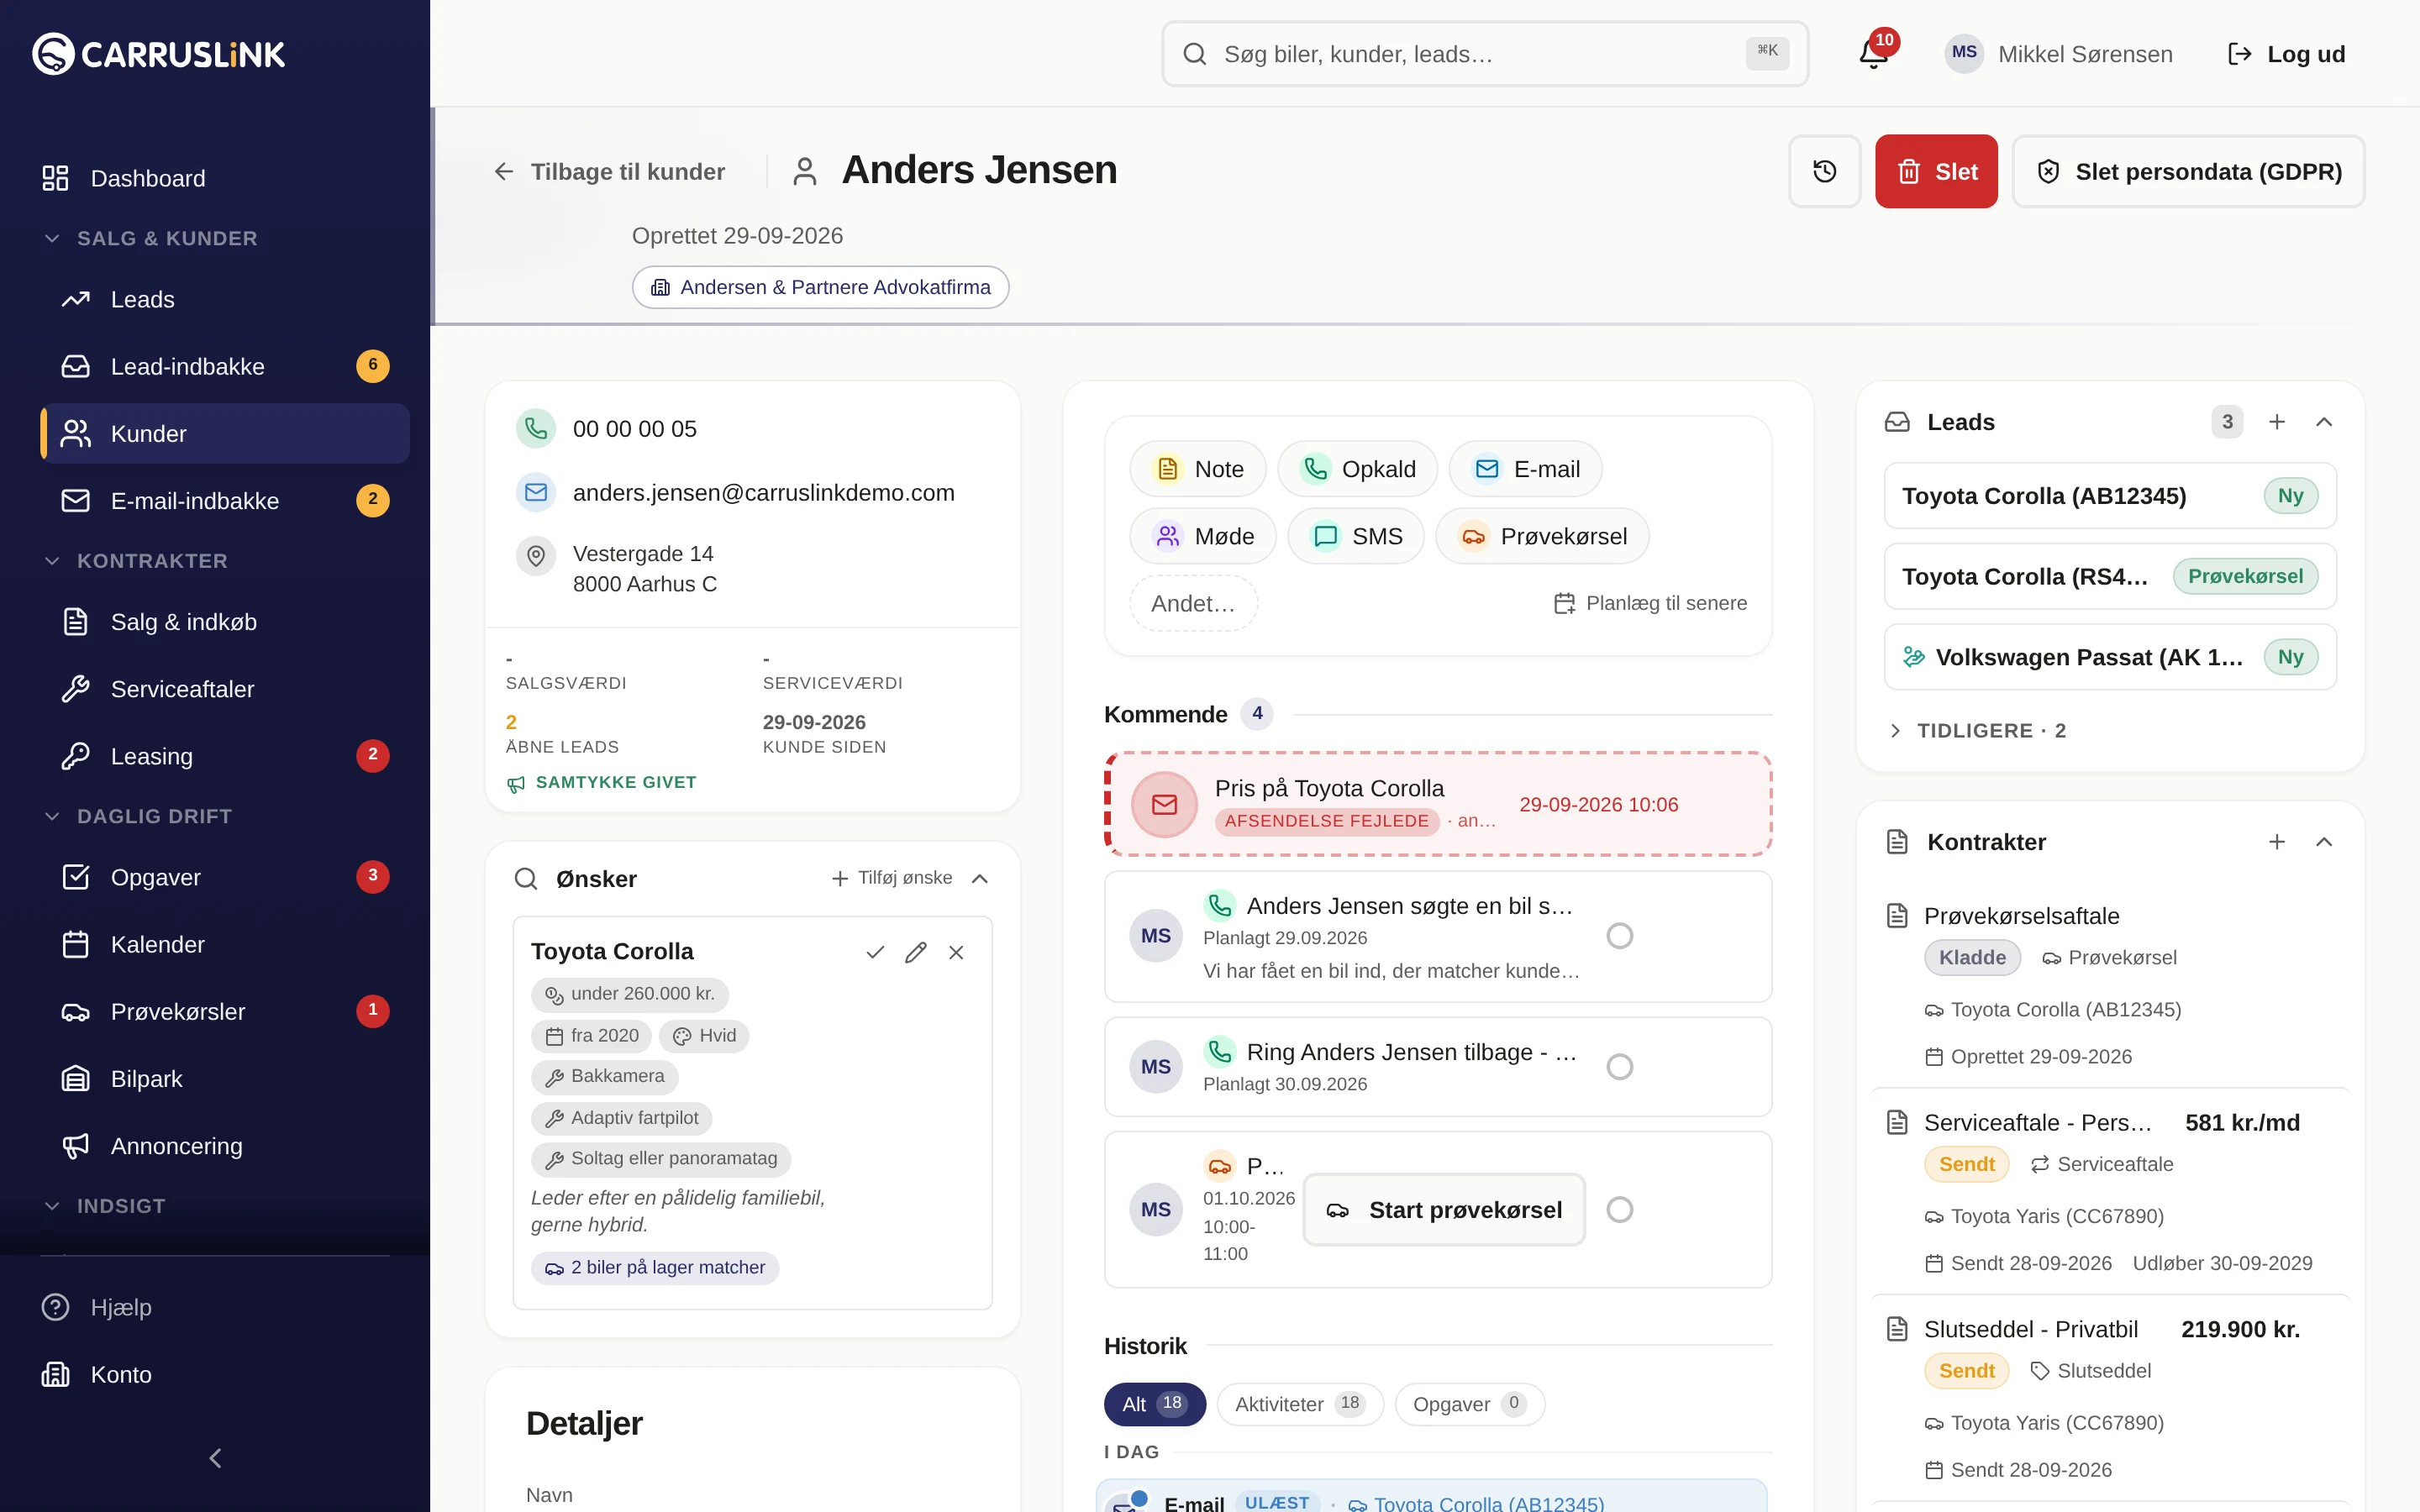The height and width of the screenshot is (1512, 2420).
Task: Mark the test drive task 01.10.2026 done
Action: click(x=1620, y=1210)
